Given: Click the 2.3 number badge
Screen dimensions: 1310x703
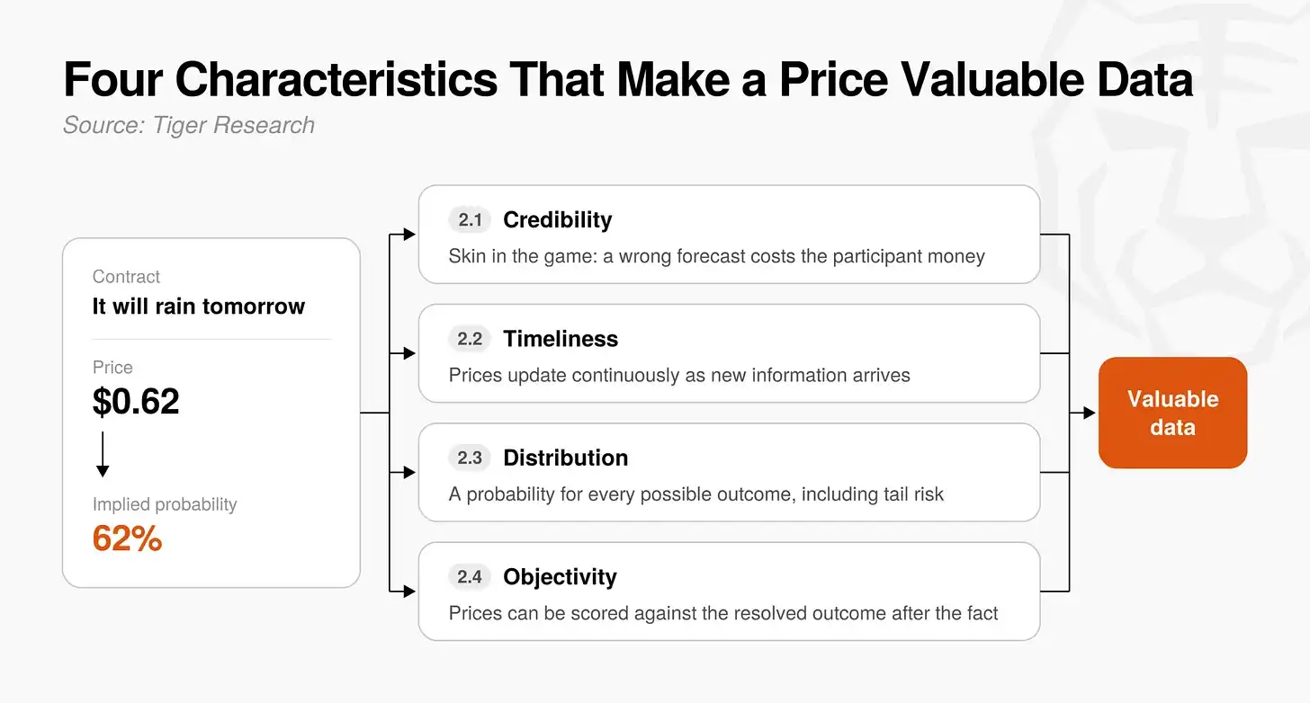Looking at the screenshot, I should coord(469,458).
